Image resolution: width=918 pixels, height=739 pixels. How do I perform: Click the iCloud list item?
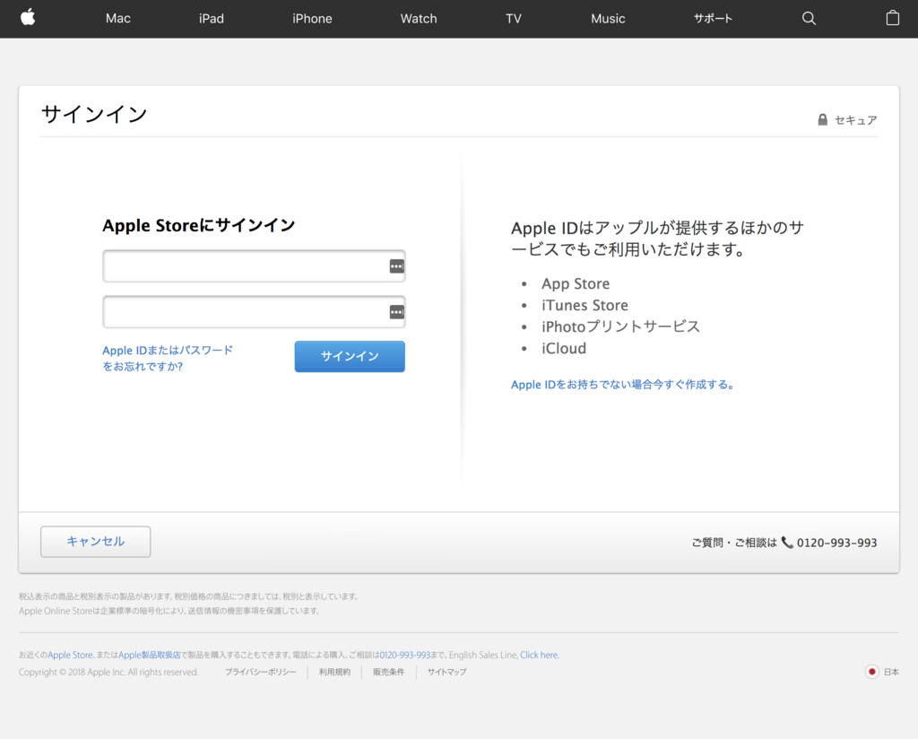pyautogui.click(x=564, y=348)
